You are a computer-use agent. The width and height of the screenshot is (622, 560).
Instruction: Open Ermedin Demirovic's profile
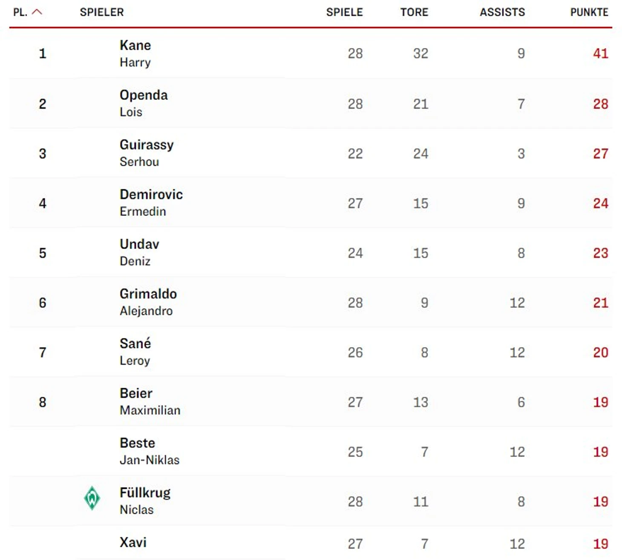pos(151,203)
